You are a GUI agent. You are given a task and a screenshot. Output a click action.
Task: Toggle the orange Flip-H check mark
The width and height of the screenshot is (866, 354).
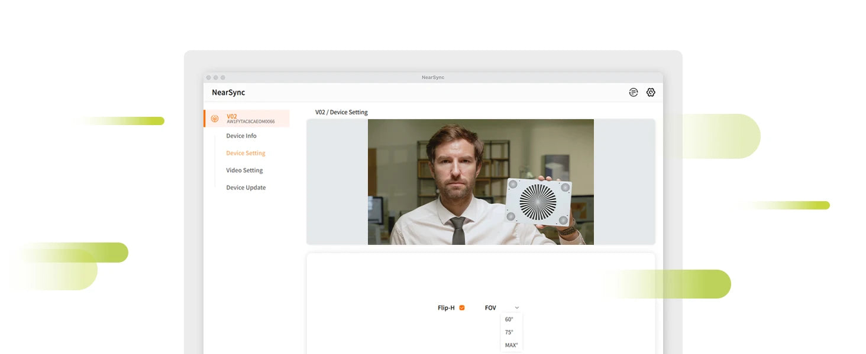[462, 307]
